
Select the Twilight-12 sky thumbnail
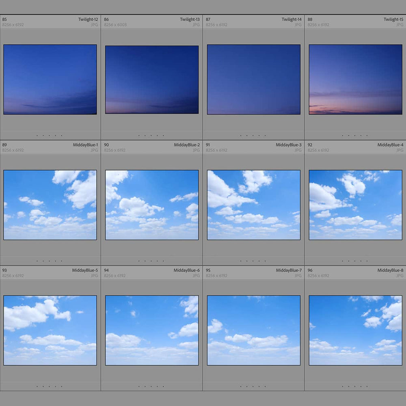(50, 79)
